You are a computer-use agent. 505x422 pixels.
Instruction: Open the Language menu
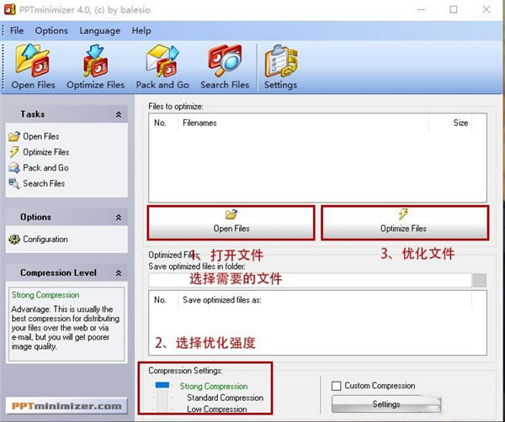[100, 30]
